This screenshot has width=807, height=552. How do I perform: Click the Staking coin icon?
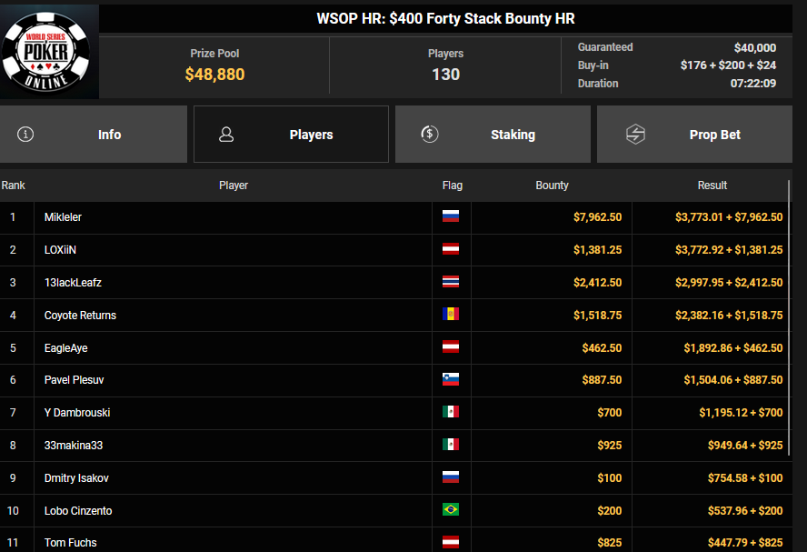430,135
